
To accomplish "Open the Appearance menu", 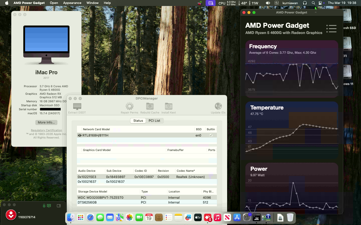I will pos(72,3).
